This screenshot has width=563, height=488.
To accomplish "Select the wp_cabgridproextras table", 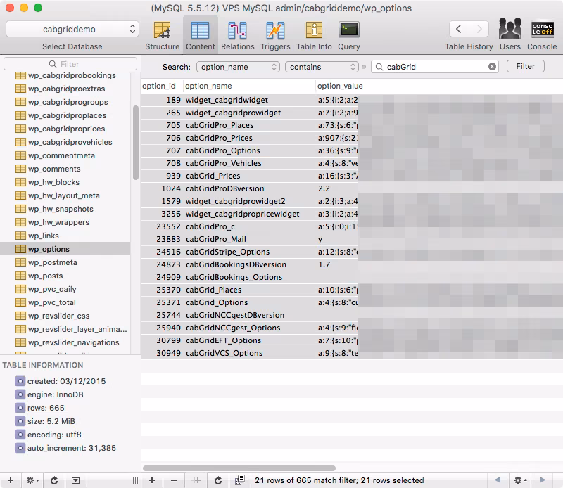I will click(65, 89).
